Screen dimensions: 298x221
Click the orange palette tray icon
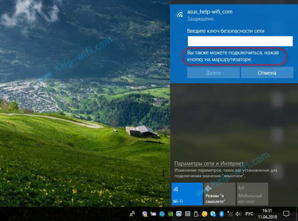point(205,214)
